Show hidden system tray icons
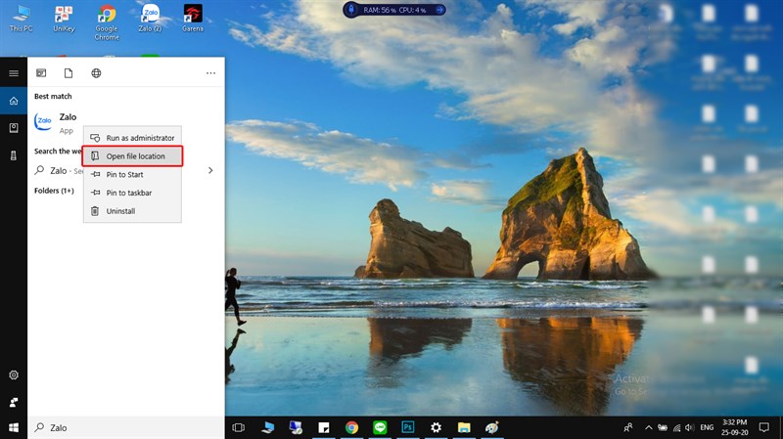Image resolution: width=783 pixels, height=439 pixels. point(648,427)
